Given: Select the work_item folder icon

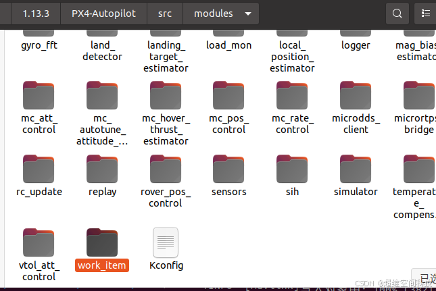Looking at the screenshot, I should tap(102, 242).
